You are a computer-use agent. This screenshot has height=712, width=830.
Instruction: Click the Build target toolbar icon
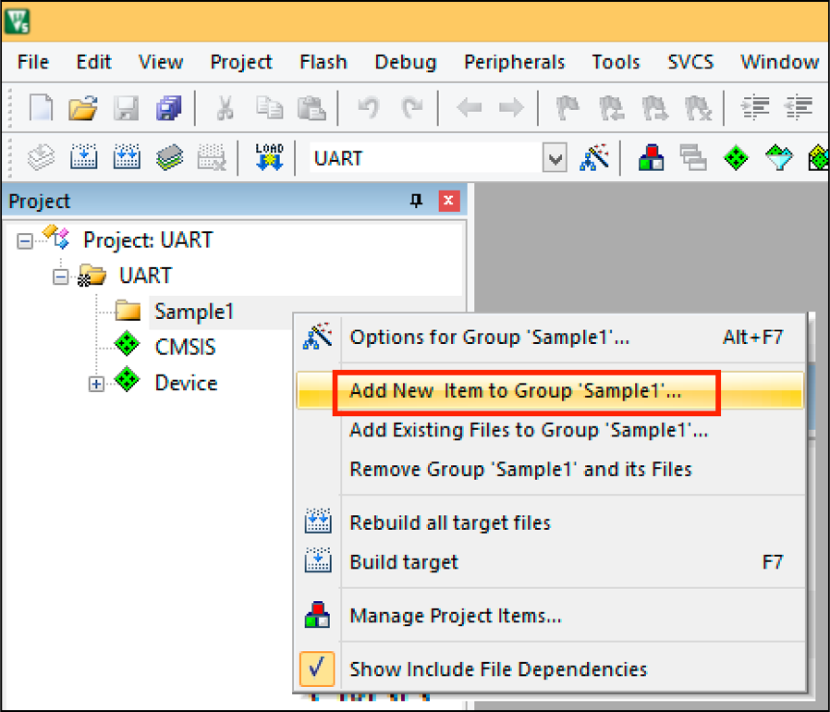(84, 158)
